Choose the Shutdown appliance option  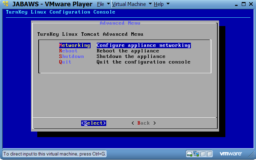pyautogui.click(x=71, y=57)
